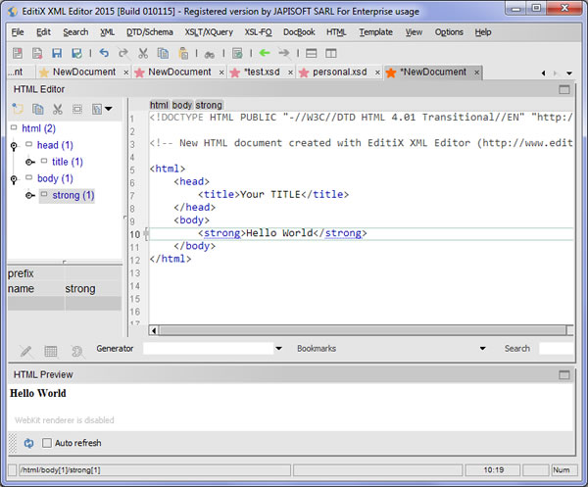This screenshot has width=588, height=487.
Task: Open the File menu
Action: pos(18,32)
